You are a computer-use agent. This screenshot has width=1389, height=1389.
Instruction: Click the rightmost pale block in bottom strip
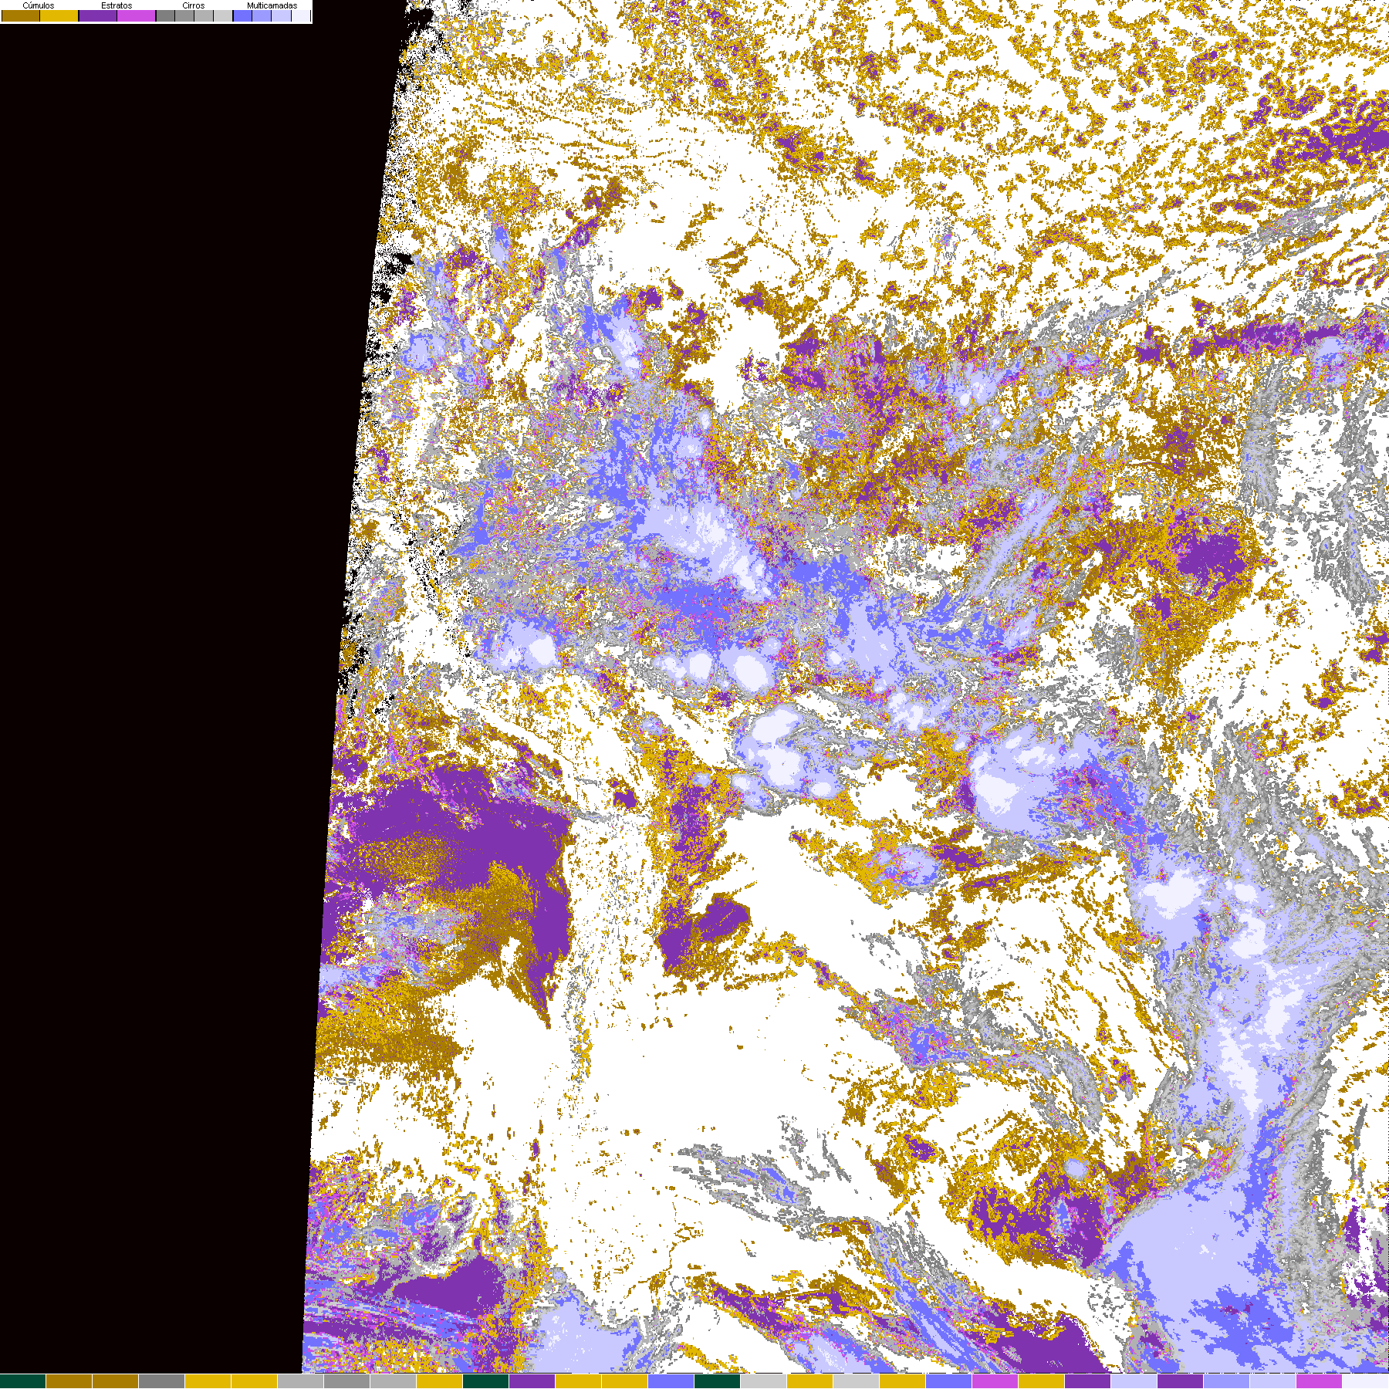click(x=1366, y=1381)
